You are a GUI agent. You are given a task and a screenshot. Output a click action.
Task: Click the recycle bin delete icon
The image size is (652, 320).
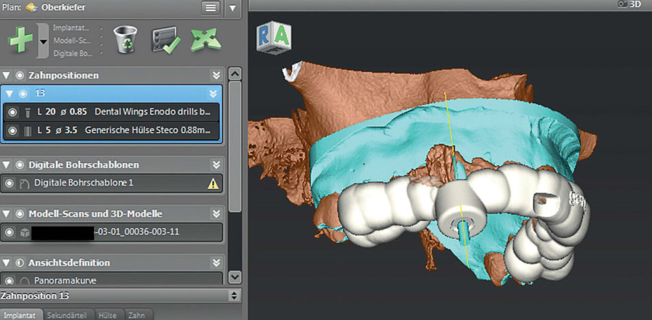[125, 39]
